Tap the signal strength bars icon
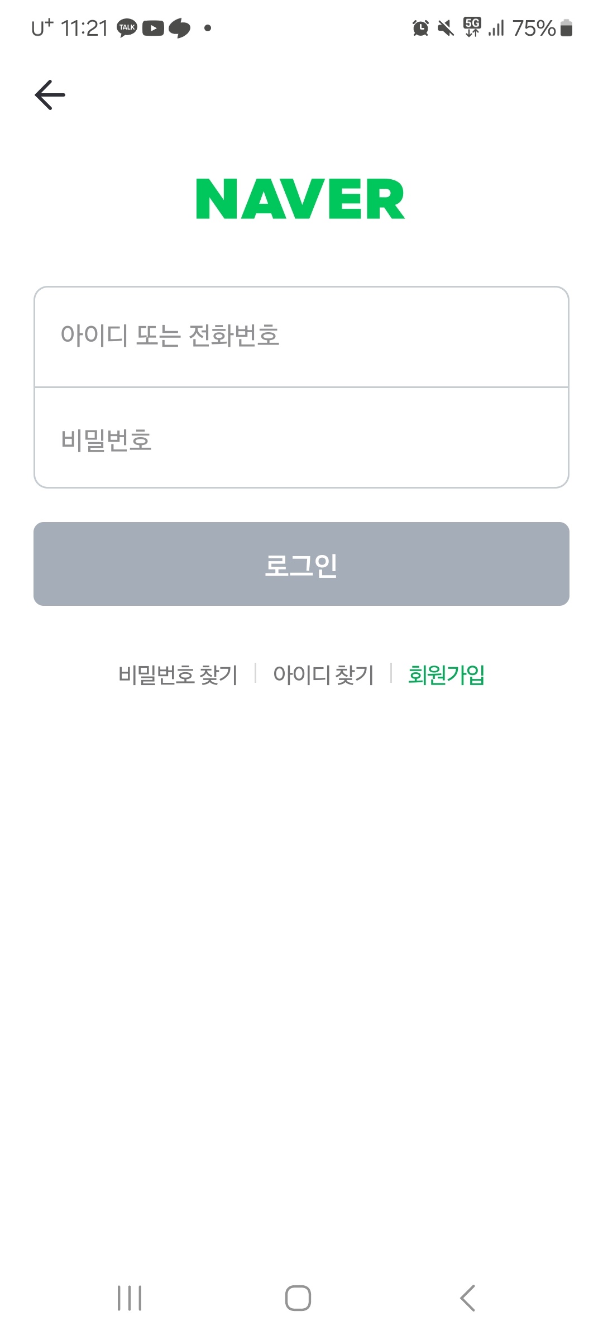This screenshot has height=1340, width=603. pyautogui.click(x=496, y=28)
